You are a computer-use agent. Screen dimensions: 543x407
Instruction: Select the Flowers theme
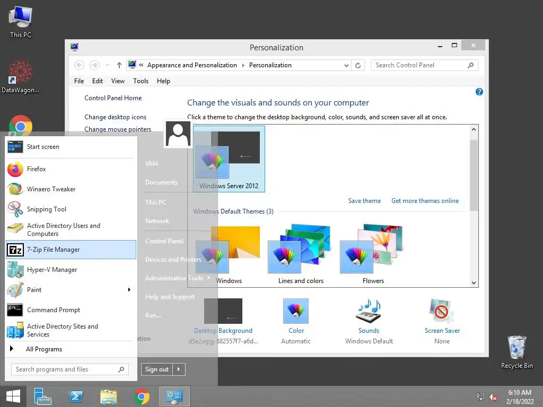[373, 254]
